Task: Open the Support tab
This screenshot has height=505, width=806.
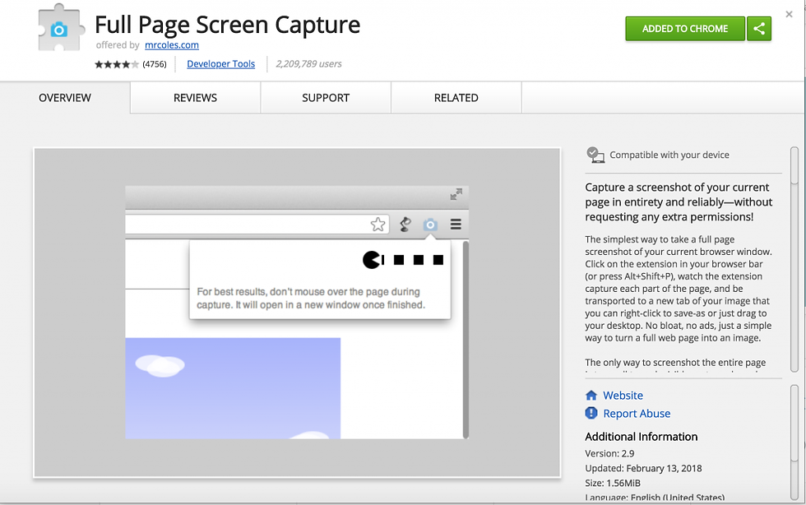Action: 326,98
